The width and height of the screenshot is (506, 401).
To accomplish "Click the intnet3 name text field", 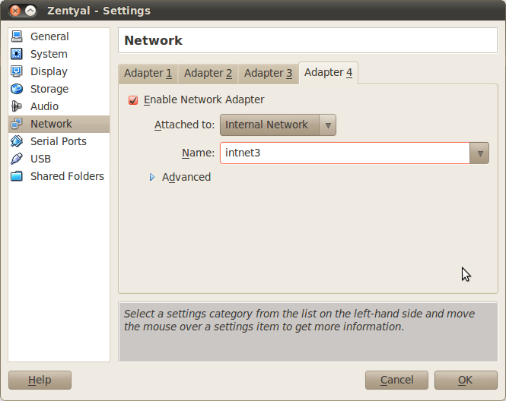I will click(344, 153).
